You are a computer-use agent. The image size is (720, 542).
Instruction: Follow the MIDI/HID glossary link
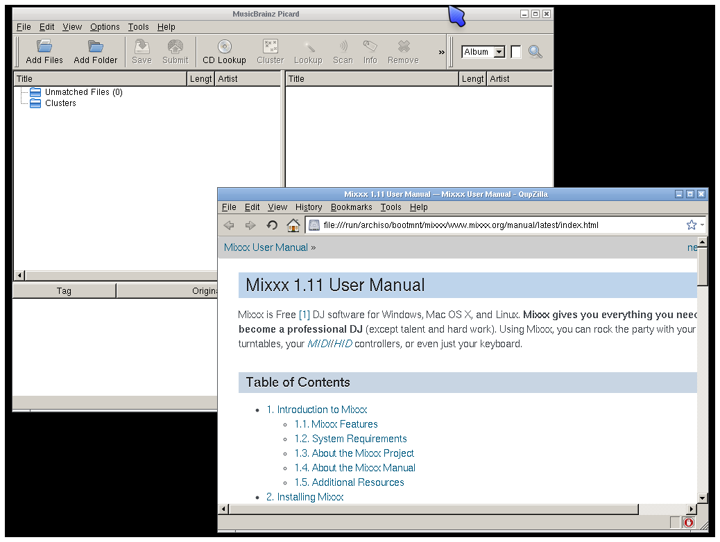(x=329, y=344)
